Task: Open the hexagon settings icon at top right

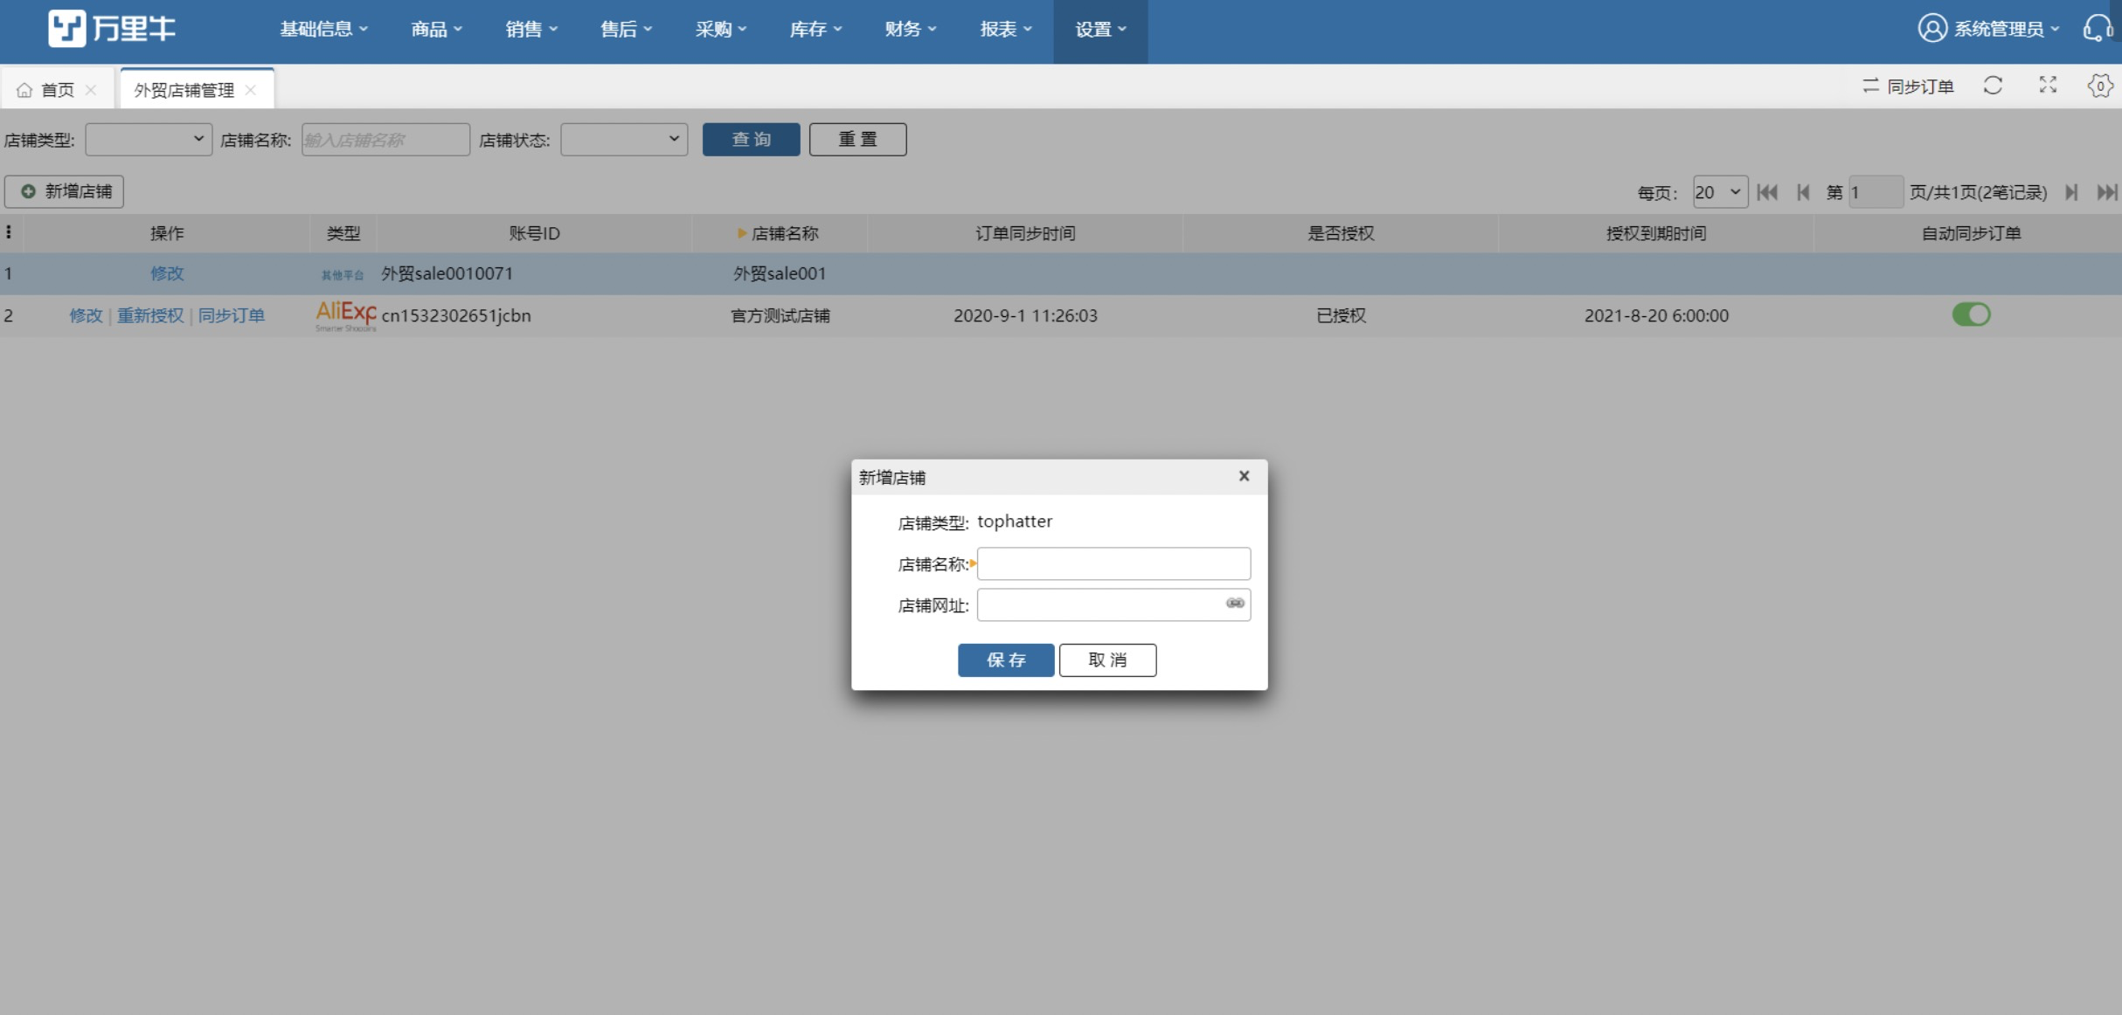Action: [2100, 86]
